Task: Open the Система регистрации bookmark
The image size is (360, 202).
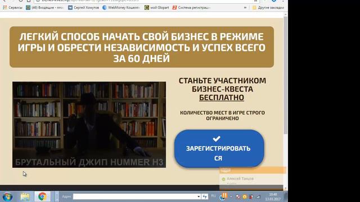Action: point(192,7)
